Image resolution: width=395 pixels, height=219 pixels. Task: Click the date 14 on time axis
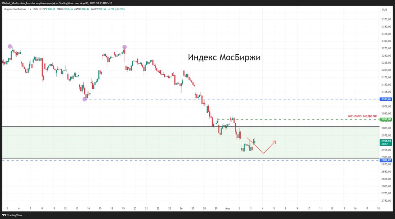tap(88, 208)
